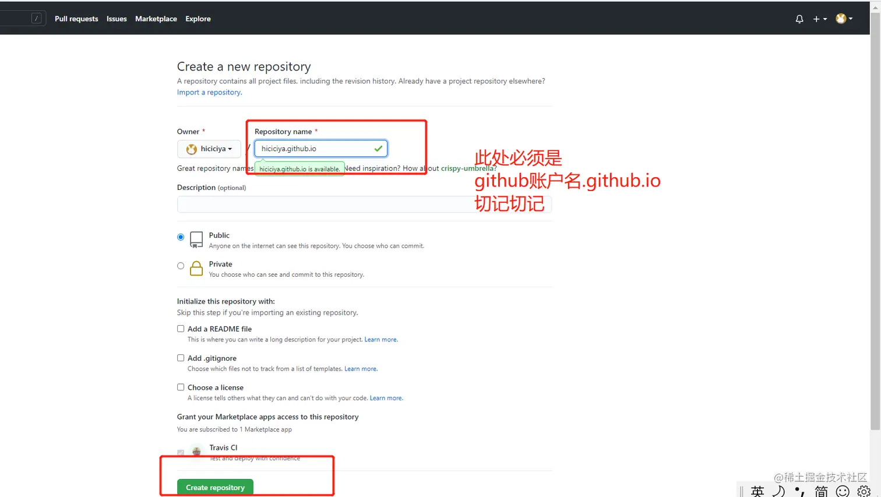The height and width of the screenshot is (497, 881).
Task: Click the moon icon in IME bar
Action: [779, 491]
